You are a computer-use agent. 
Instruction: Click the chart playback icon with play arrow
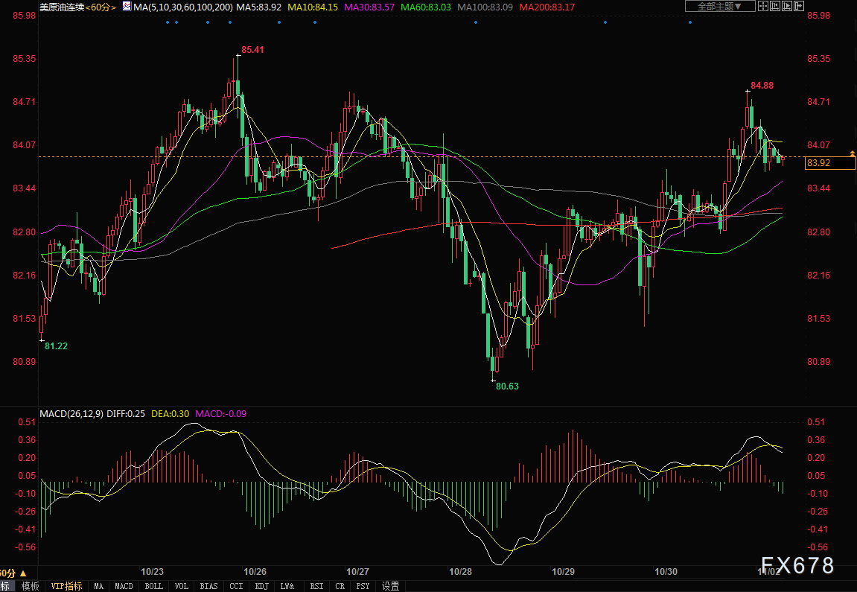787,6
